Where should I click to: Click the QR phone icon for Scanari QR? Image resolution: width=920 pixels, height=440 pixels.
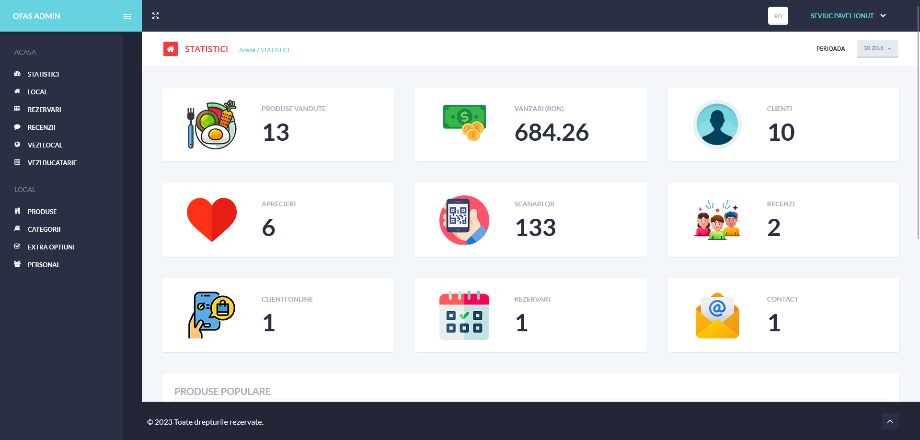[464, 220]
